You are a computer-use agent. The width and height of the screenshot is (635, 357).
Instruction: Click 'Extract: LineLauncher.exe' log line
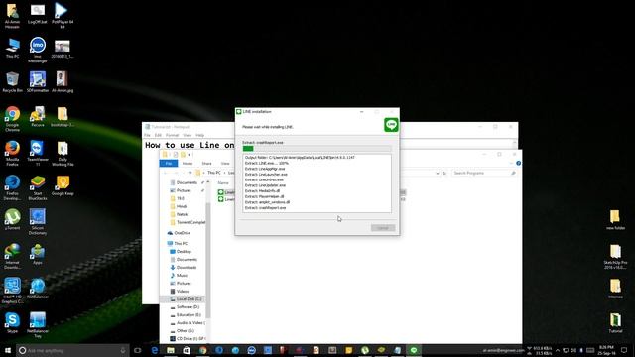click(x=266, y=175)
